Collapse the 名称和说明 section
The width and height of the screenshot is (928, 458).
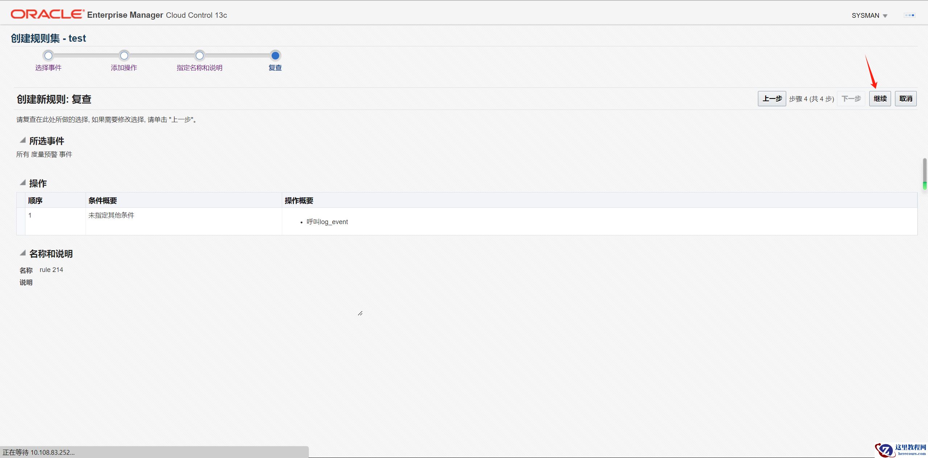click(23, 253)
